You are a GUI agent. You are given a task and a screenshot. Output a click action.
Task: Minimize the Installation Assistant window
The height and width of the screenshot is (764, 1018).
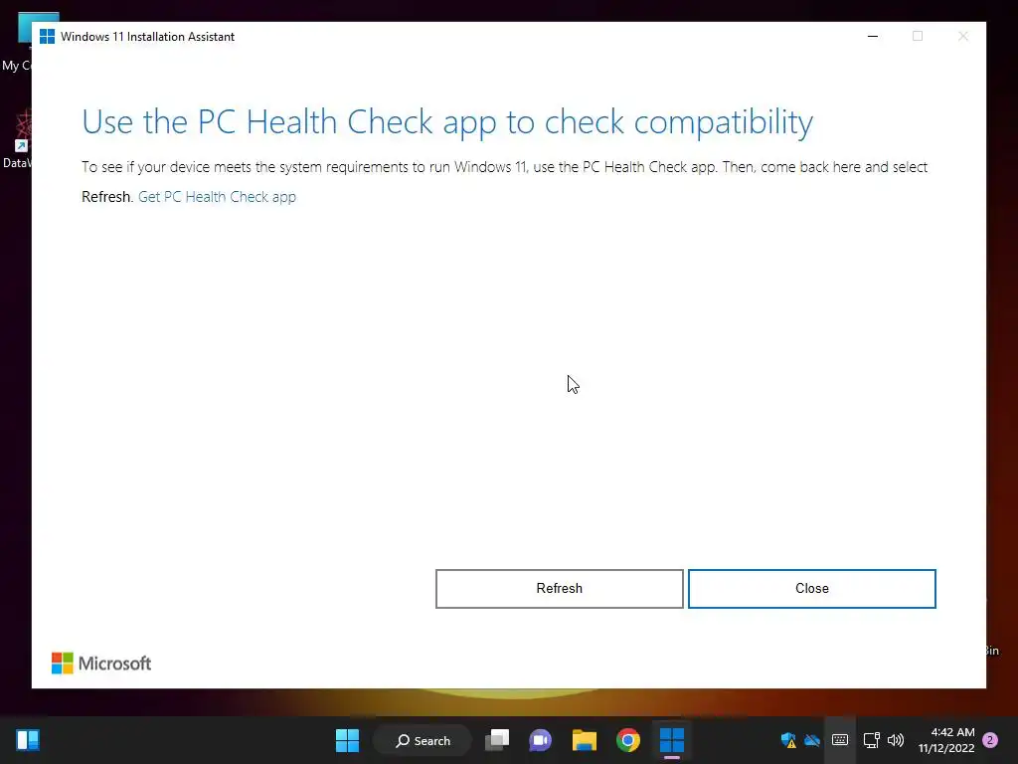tap(873, 37)
